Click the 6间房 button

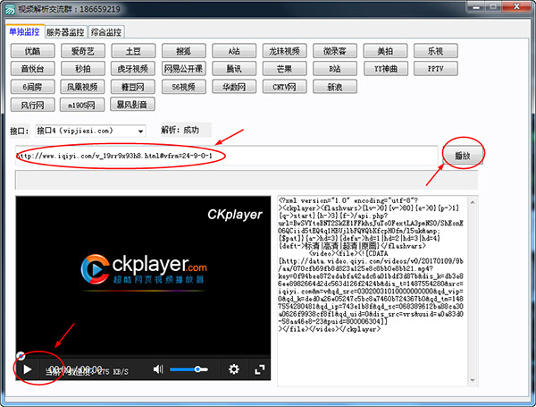point(32,87)
